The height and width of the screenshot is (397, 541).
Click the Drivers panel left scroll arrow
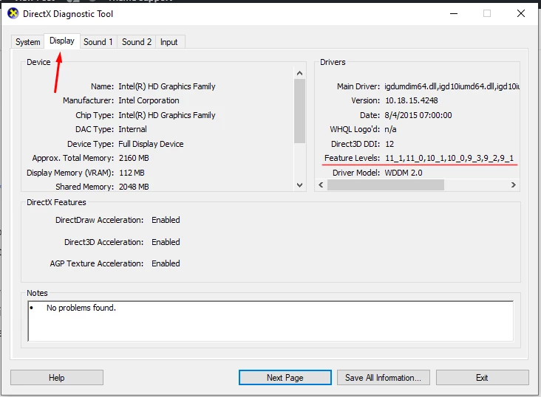pos(321,185)
